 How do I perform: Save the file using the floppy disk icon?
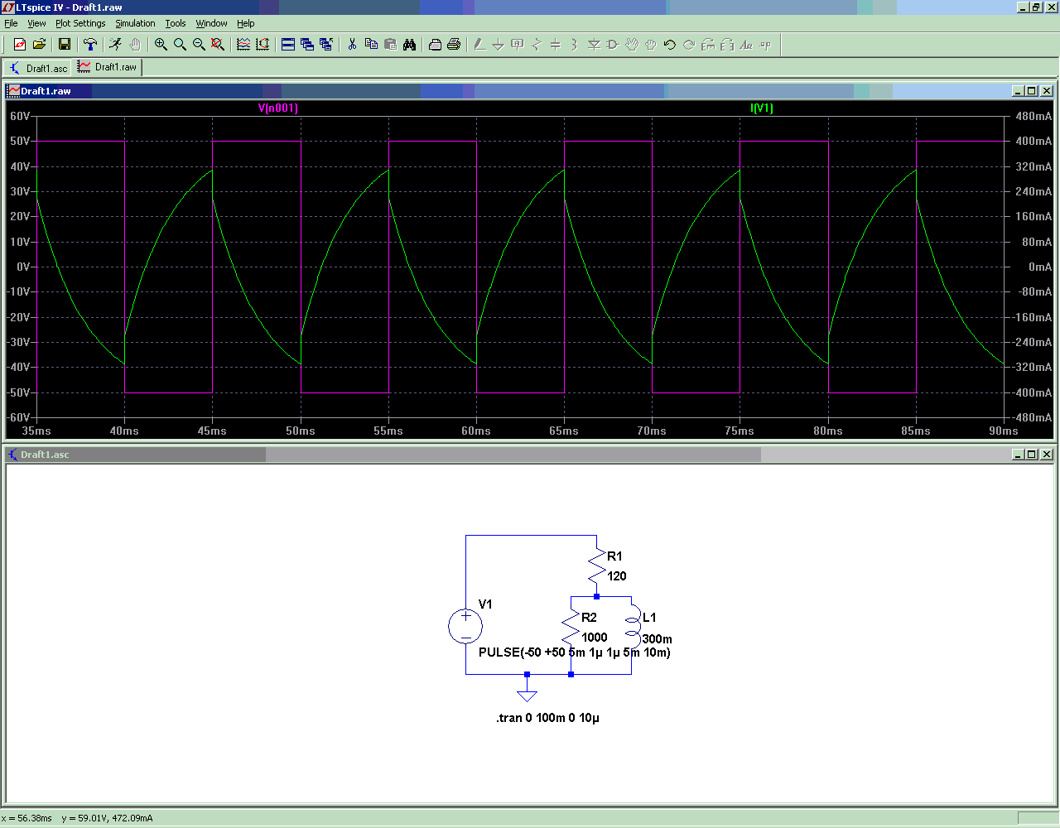pos(64,45)
